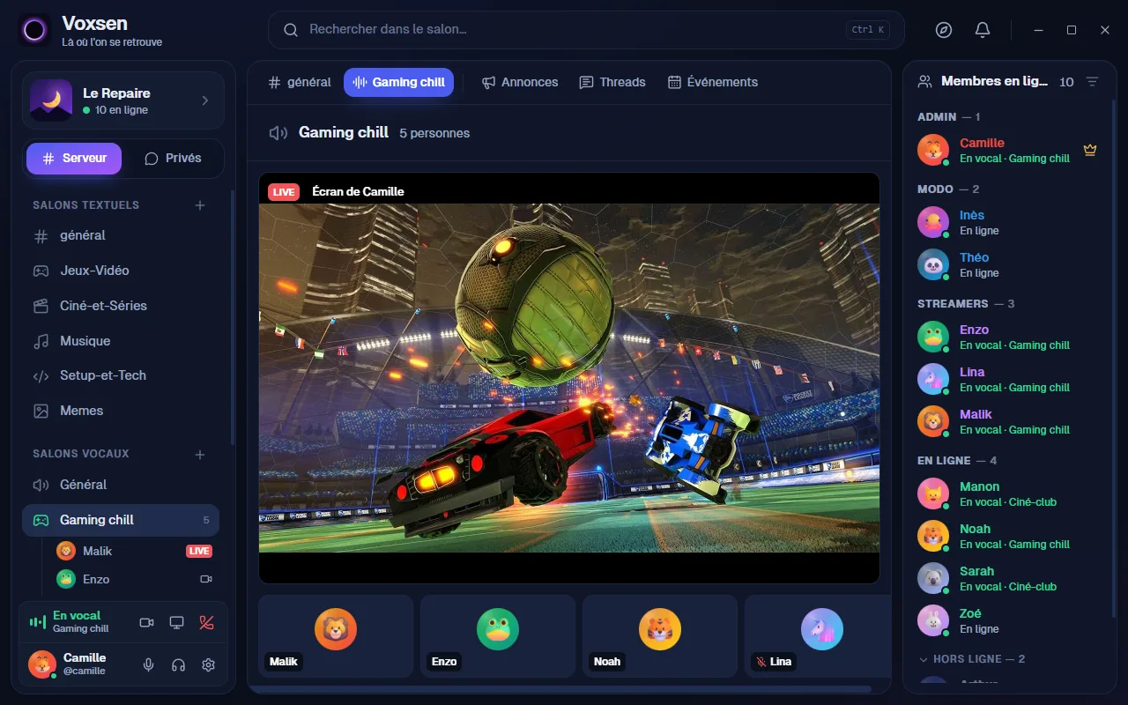Click the LIVE badge next to Malik
Screen dimensions: 1128x705
[x=199, y=551]
